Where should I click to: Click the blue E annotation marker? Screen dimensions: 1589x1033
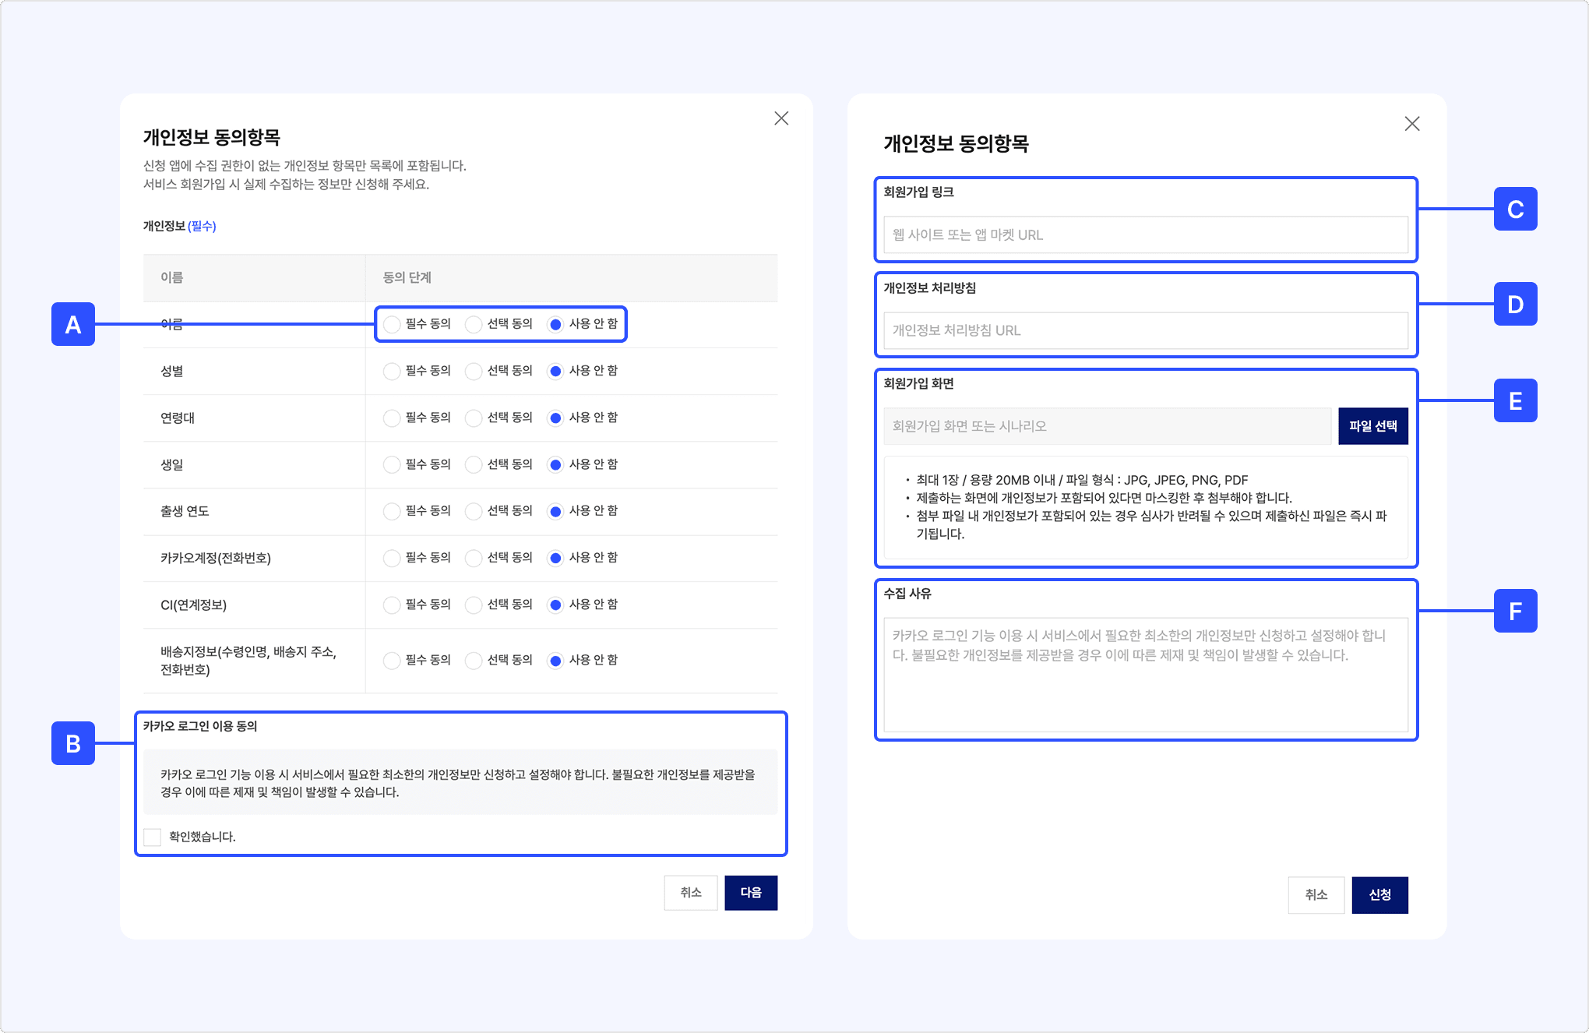point(1515,400)
